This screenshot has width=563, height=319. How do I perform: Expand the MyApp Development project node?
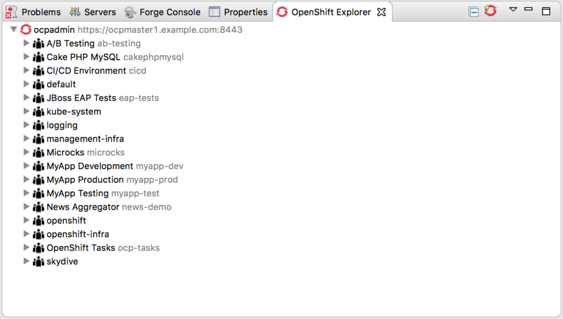click(x=26, y=166)
